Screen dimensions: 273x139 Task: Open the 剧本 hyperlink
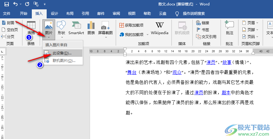(226, 93)
